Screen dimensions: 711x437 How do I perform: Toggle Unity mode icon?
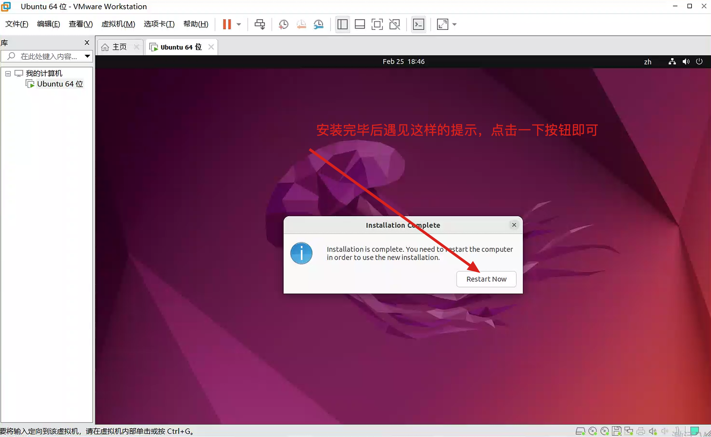(394, 24)
